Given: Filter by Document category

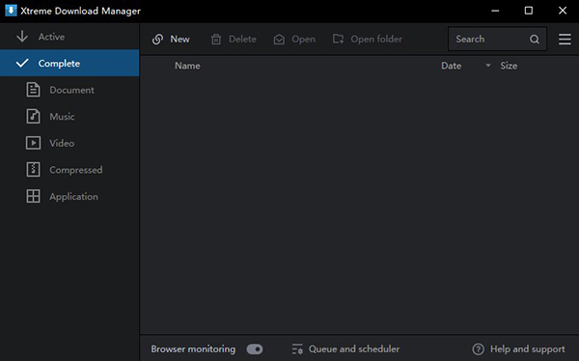Looking at the screenshot, I should [69, 90].
